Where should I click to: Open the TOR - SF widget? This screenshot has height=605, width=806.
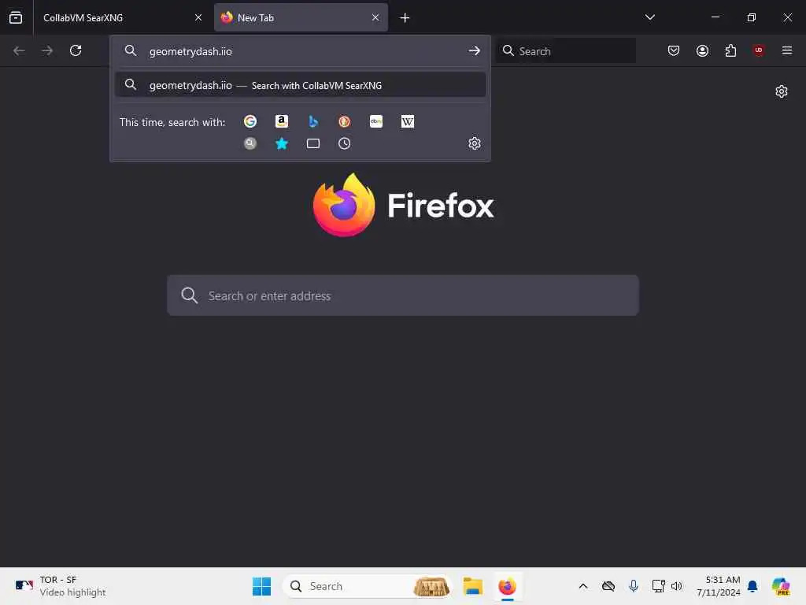pyautogui.click(x=61, y=586)
